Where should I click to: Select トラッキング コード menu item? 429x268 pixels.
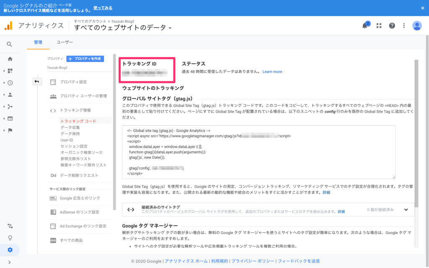(78, 121)
